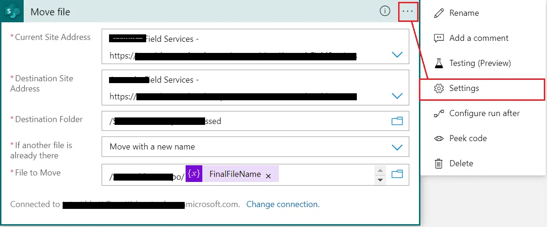The image size is (548, 227).
Task: Click the Testing (Preview) flask icon
Action: click(x=438, y=63)
